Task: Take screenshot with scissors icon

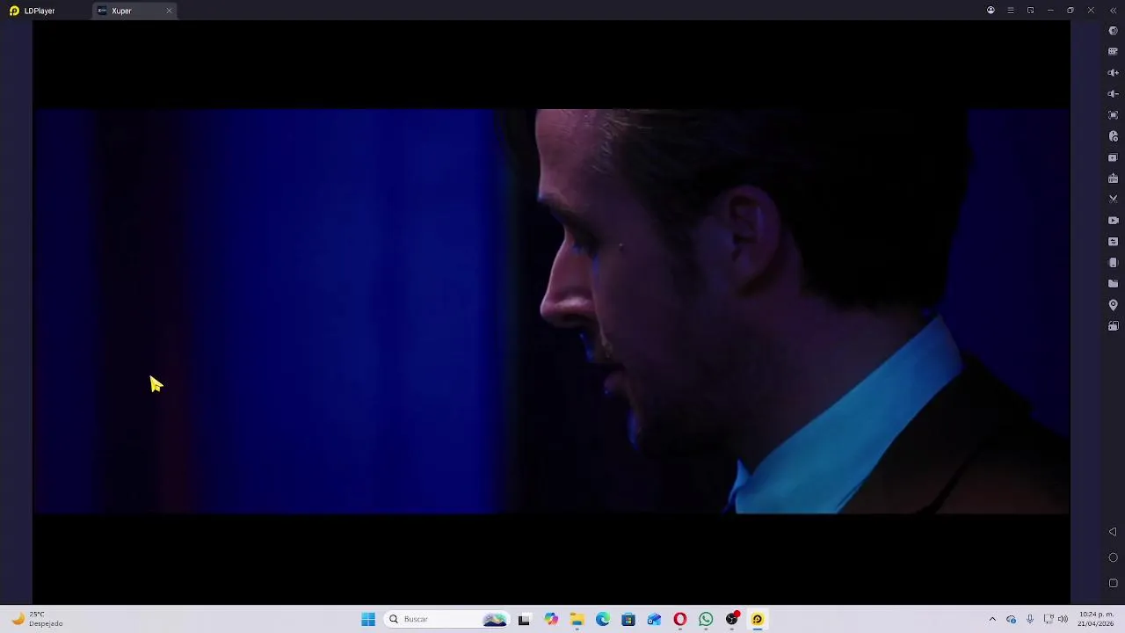Action: [1113, 200]
